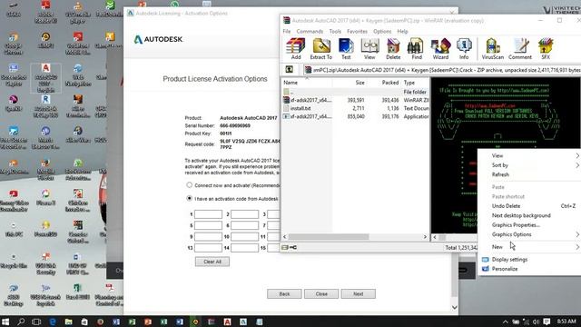
Task: Launch the WinRAR Wizard icon
Action: 440,48
